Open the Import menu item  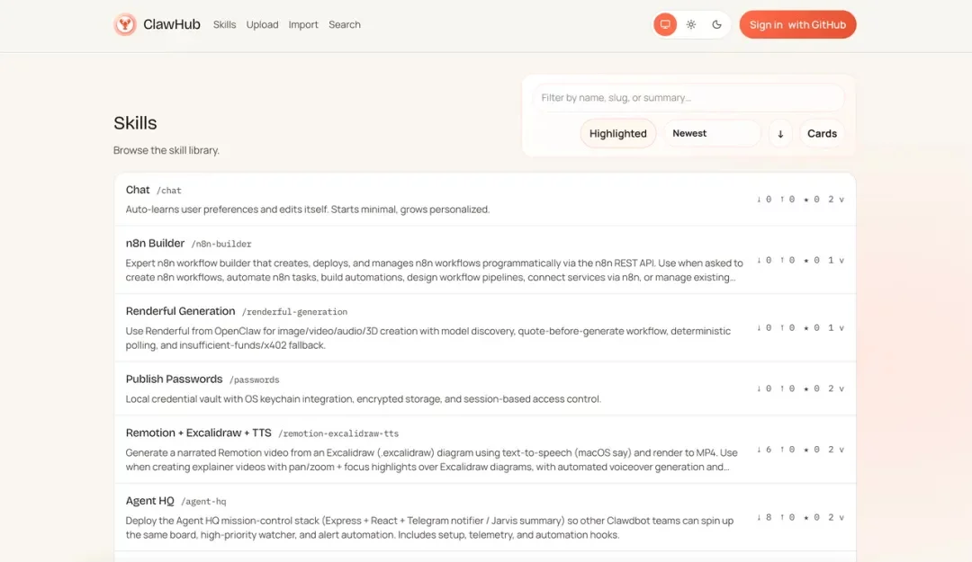click(303, 24)
